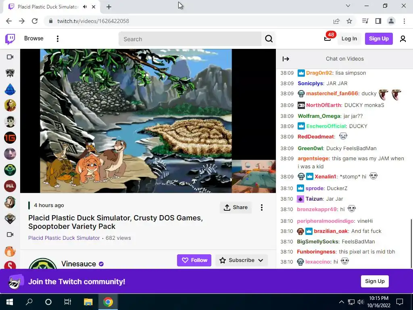Open the Chrome three-dot menu
Viewport: 413px width, 310px height.
coord(404,21)
